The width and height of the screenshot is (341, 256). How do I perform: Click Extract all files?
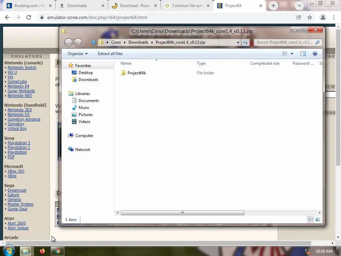click(110, 54)
